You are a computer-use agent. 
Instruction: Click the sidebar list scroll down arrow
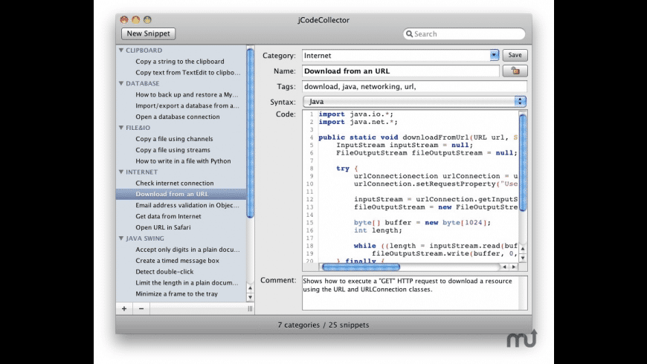coord(250,297)
